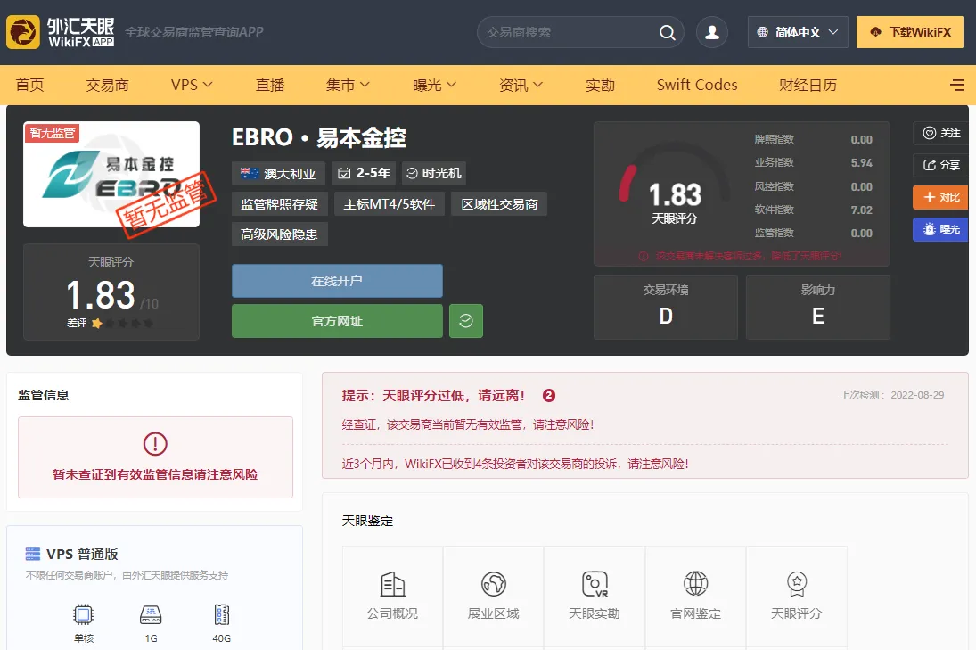This screenshot has width=976, height=650.
Task: Click the EBRO 易本金控 logo thumbnail
Action: tap(111, 175)
